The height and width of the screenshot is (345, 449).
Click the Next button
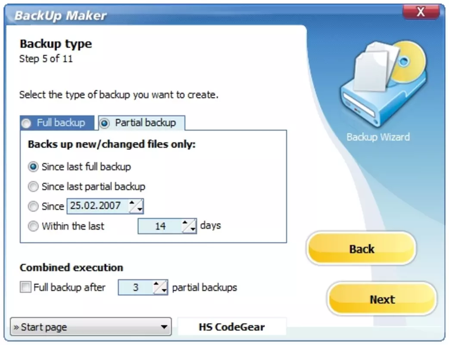click(x=382, y=299)
